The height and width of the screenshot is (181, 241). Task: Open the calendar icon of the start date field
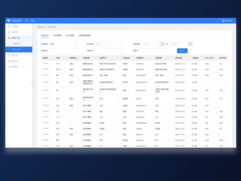(162, 44)
